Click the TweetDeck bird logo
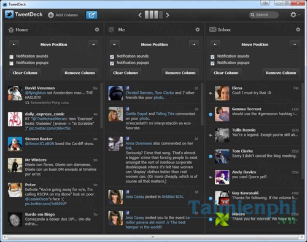The width and height of the screenshot is (307, 242). [9, 15]
